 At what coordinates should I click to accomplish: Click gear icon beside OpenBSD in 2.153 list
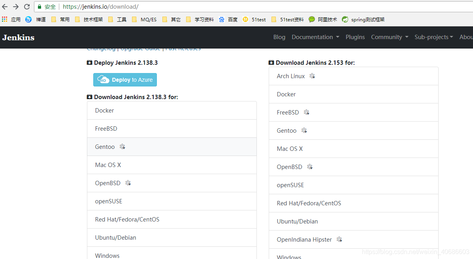point(310,167)
